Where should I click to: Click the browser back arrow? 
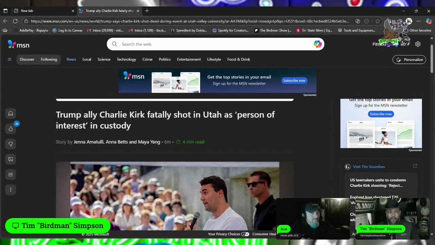coord(5,21)
